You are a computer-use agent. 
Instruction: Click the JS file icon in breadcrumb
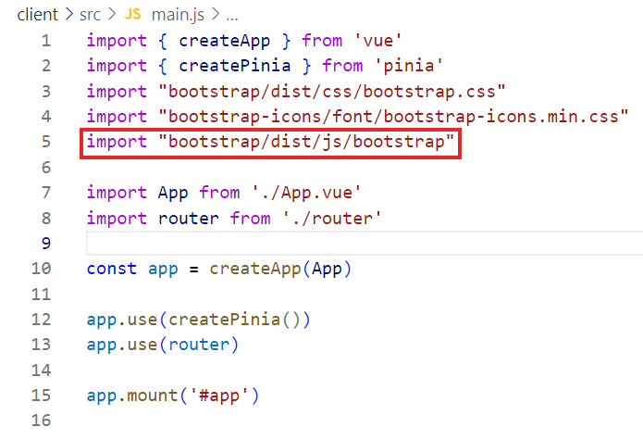[133, 17]
